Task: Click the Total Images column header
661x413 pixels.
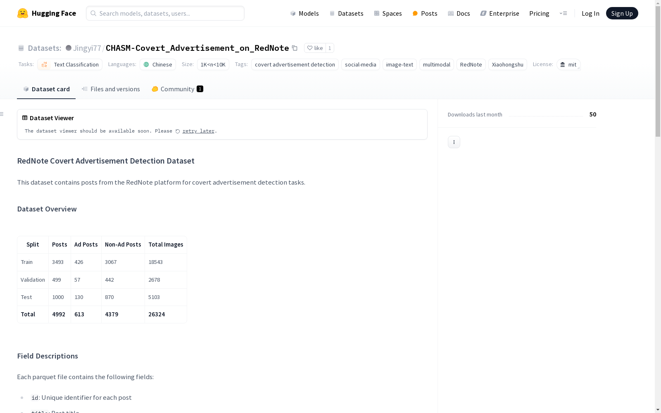Action: pyautogui.click(x=166, y=244)
